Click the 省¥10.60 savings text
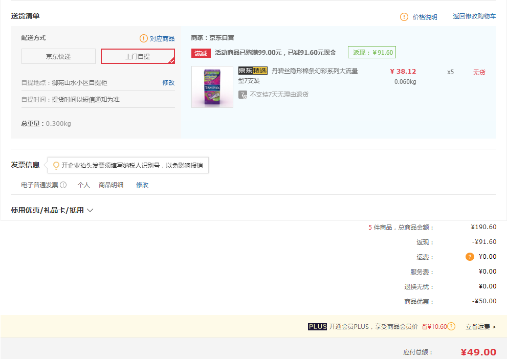The width and height of the screenshot is (507, 359). pyautogui.click(x=434, y=327)
